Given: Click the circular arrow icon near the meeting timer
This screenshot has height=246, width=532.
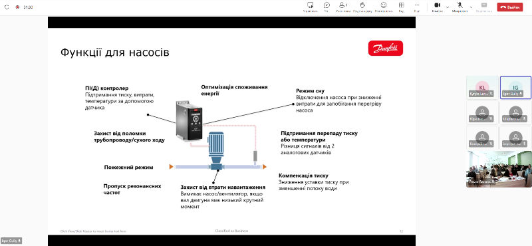Looking at the screenshot, I should pyautogui.click(x=7, y=7).
